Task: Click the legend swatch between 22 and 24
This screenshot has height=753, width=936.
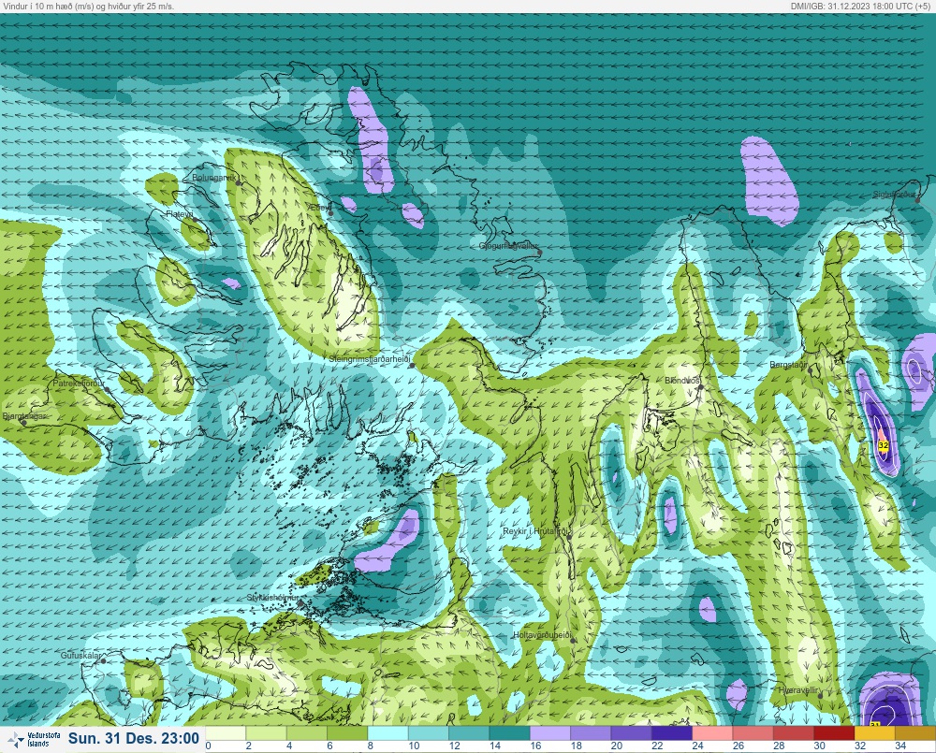Action: pos(672,732)
